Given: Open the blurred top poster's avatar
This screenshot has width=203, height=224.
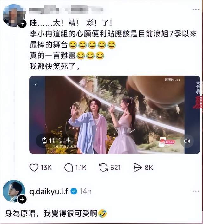Looking at the screenshot, I should coord(14,16).
